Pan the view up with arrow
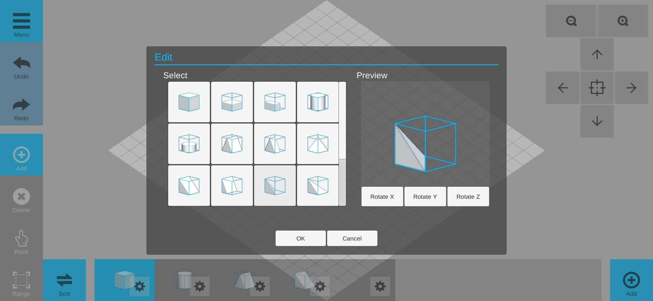This screenshot has width=653, height=301. click(597, 54)
